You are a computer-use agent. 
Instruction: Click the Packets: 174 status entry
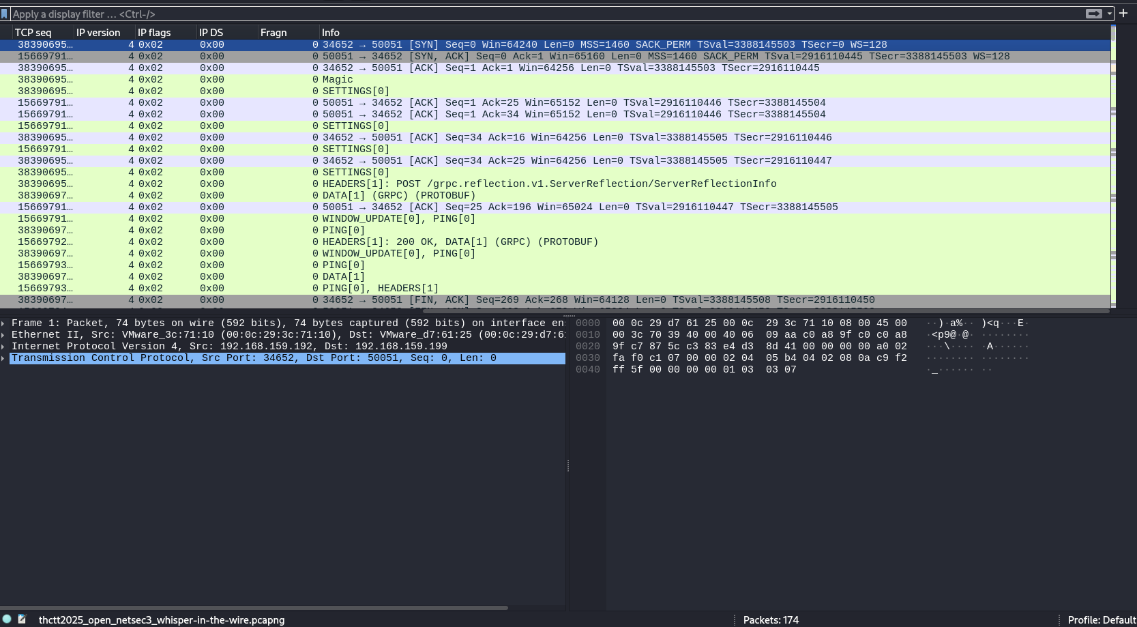coord(771,619)
